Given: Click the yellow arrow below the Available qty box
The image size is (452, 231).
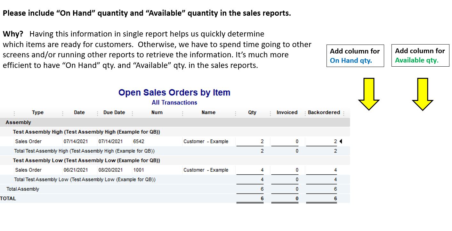Looking at the screenshot, I should [423, 95].
